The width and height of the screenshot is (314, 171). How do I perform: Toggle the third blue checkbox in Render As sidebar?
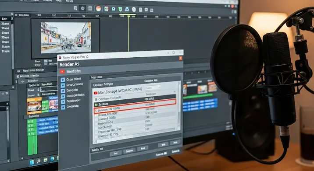click(63, 91)
